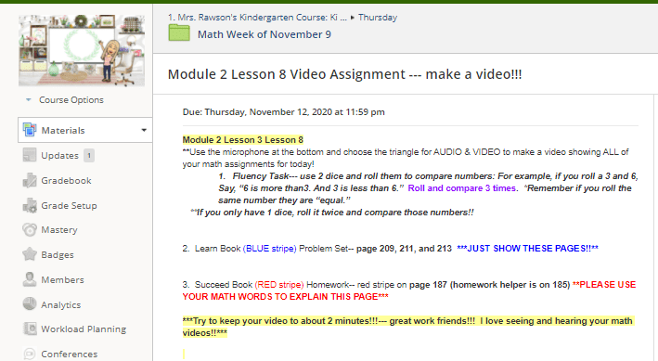Open the Badges star icon

pos(30,254)
